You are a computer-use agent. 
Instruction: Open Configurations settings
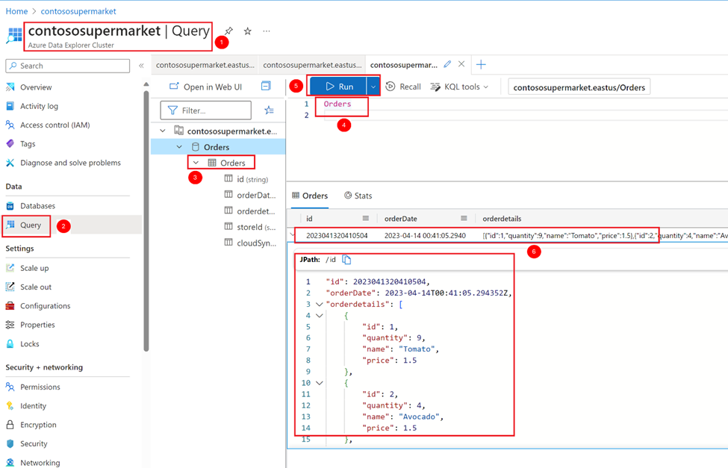point(45,306)
